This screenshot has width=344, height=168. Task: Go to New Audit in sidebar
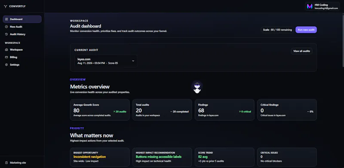22,27
